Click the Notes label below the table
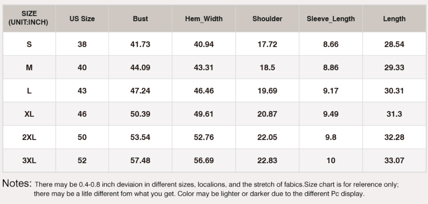 17,183
